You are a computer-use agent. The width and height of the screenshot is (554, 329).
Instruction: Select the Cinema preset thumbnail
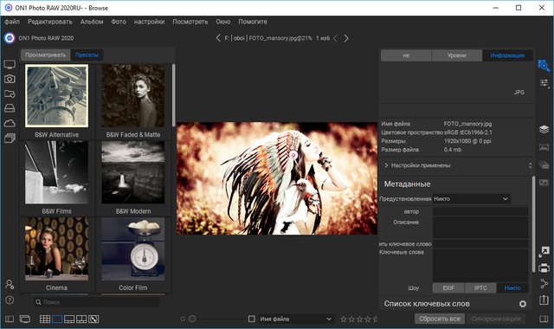coord(56,248)
